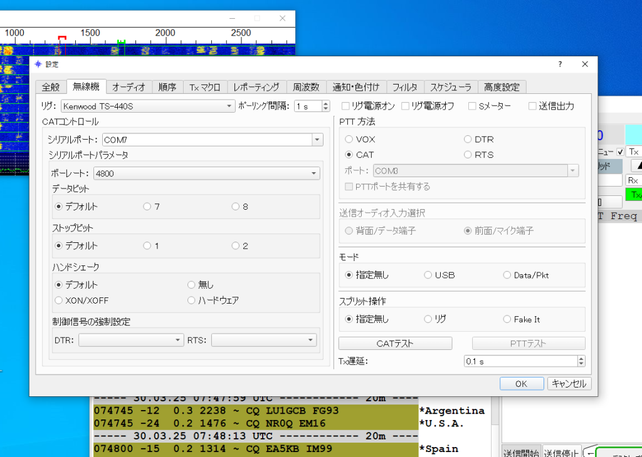Select XON/XOFF handshake option
642x457 pixels.
60,300
